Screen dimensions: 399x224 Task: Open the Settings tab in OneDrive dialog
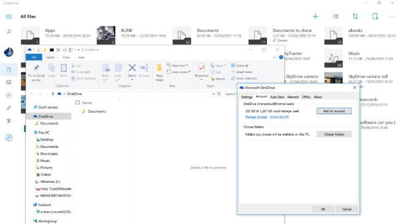point(247,97)
